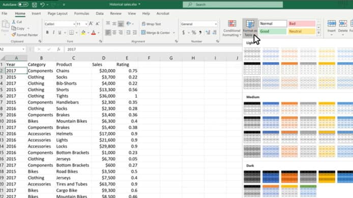Open the Data ribbon tab
This screenshot has width=353, height=198.
100,14
